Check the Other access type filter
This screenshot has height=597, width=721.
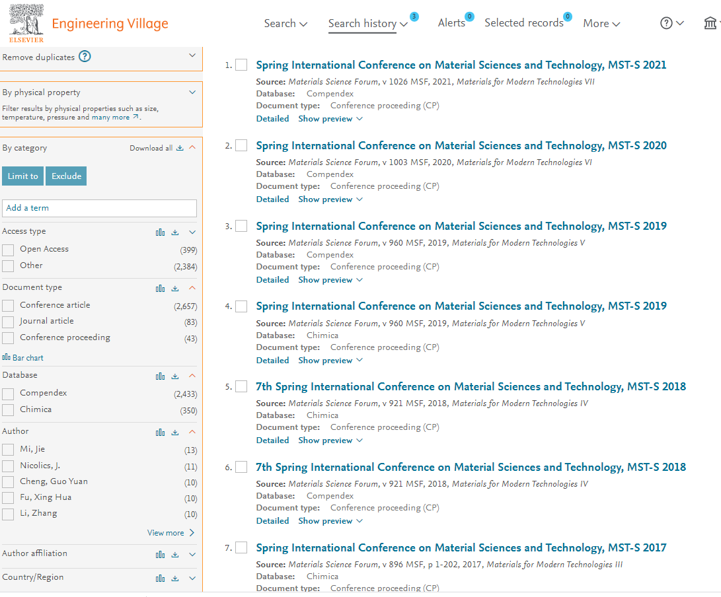tap(8, 266)
